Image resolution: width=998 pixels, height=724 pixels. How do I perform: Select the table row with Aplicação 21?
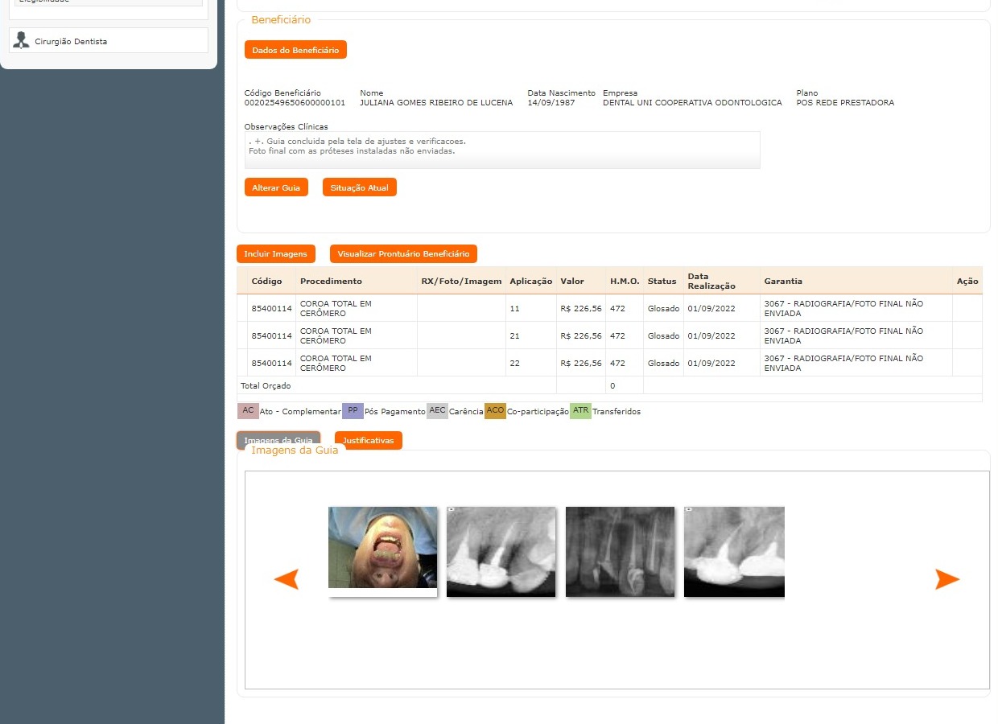point(515,335)
